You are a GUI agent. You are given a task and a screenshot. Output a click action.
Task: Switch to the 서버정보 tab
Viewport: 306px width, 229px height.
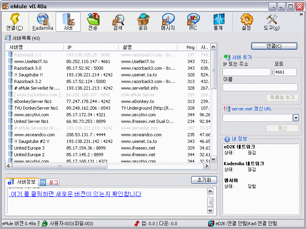coord(22,182)
